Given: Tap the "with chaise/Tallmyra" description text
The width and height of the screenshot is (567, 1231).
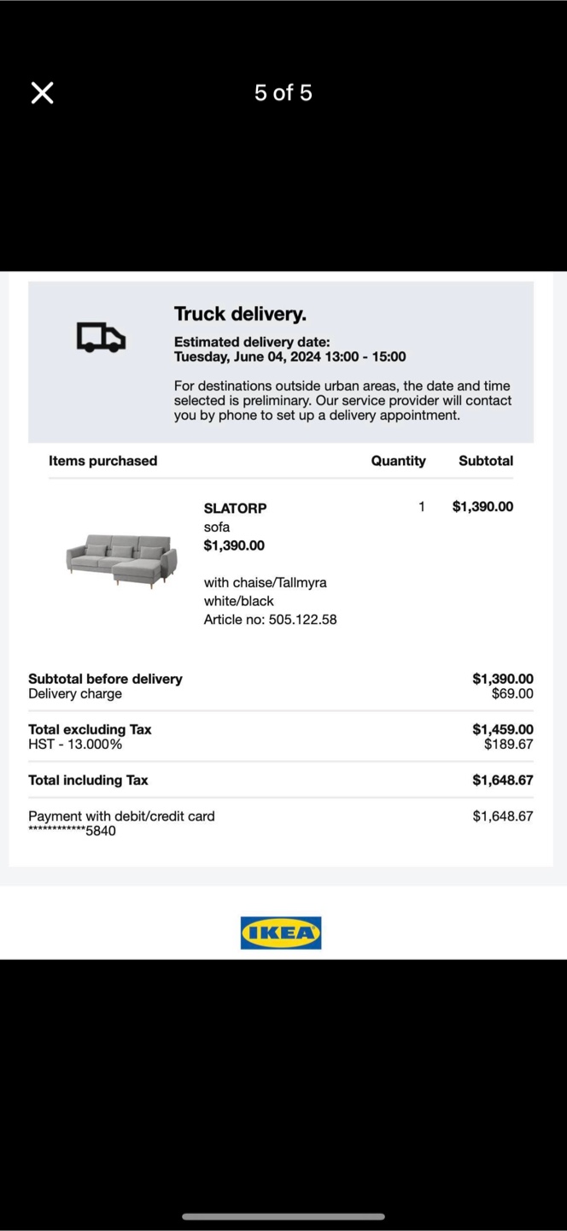Looking at the screenshot, I should [x=265, y=582].
